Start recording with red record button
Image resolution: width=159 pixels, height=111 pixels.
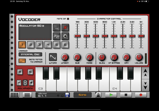click(141, 95)
